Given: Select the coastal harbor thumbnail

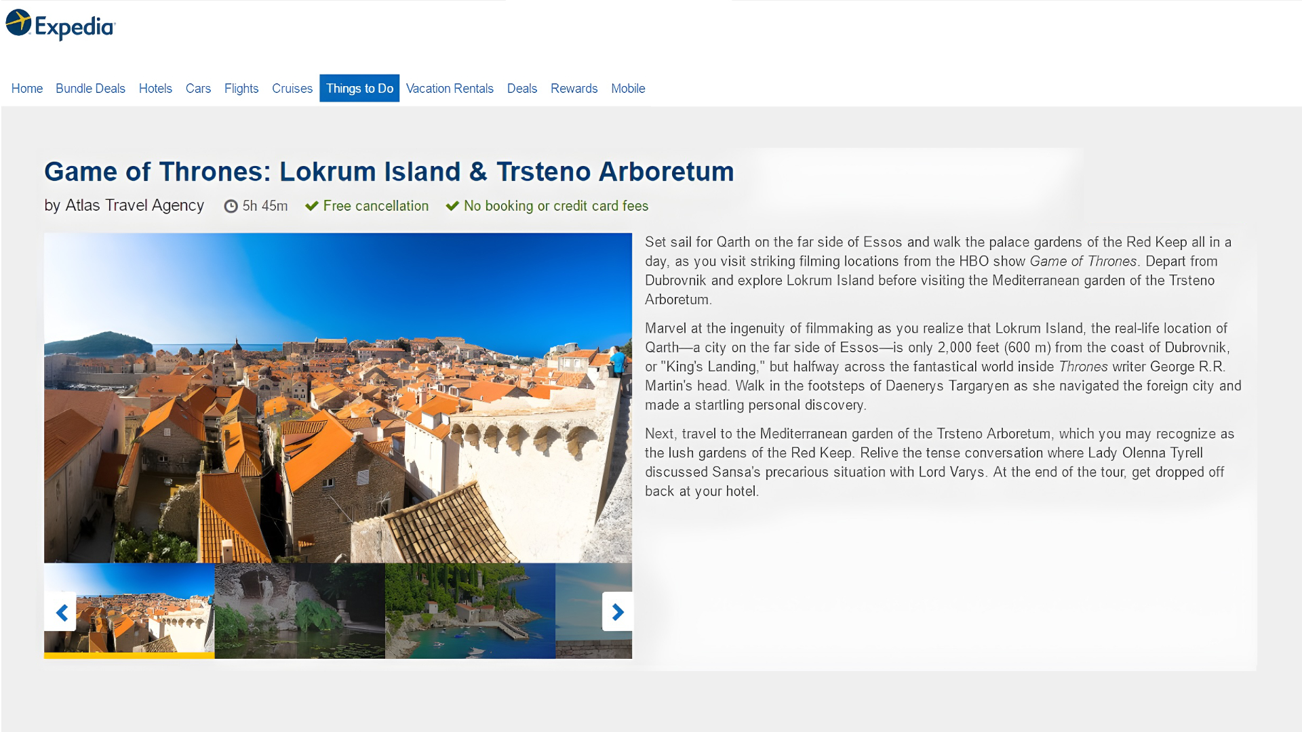Looking at the screenshot, I should click(x=470, y=610).
